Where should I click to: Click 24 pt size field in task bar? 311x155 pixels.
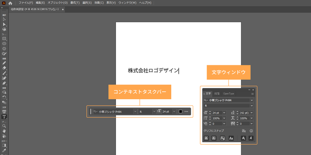(167, 112)
